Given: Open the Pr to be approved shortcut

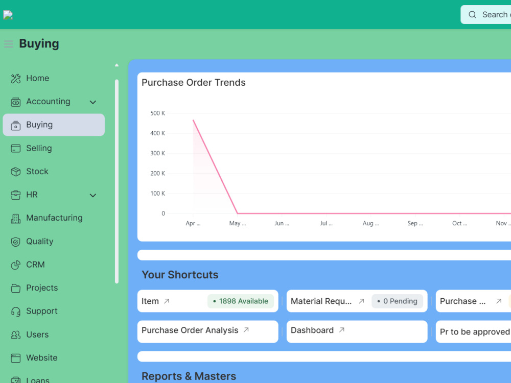Looking at the screenshot, I should [473, 331].
